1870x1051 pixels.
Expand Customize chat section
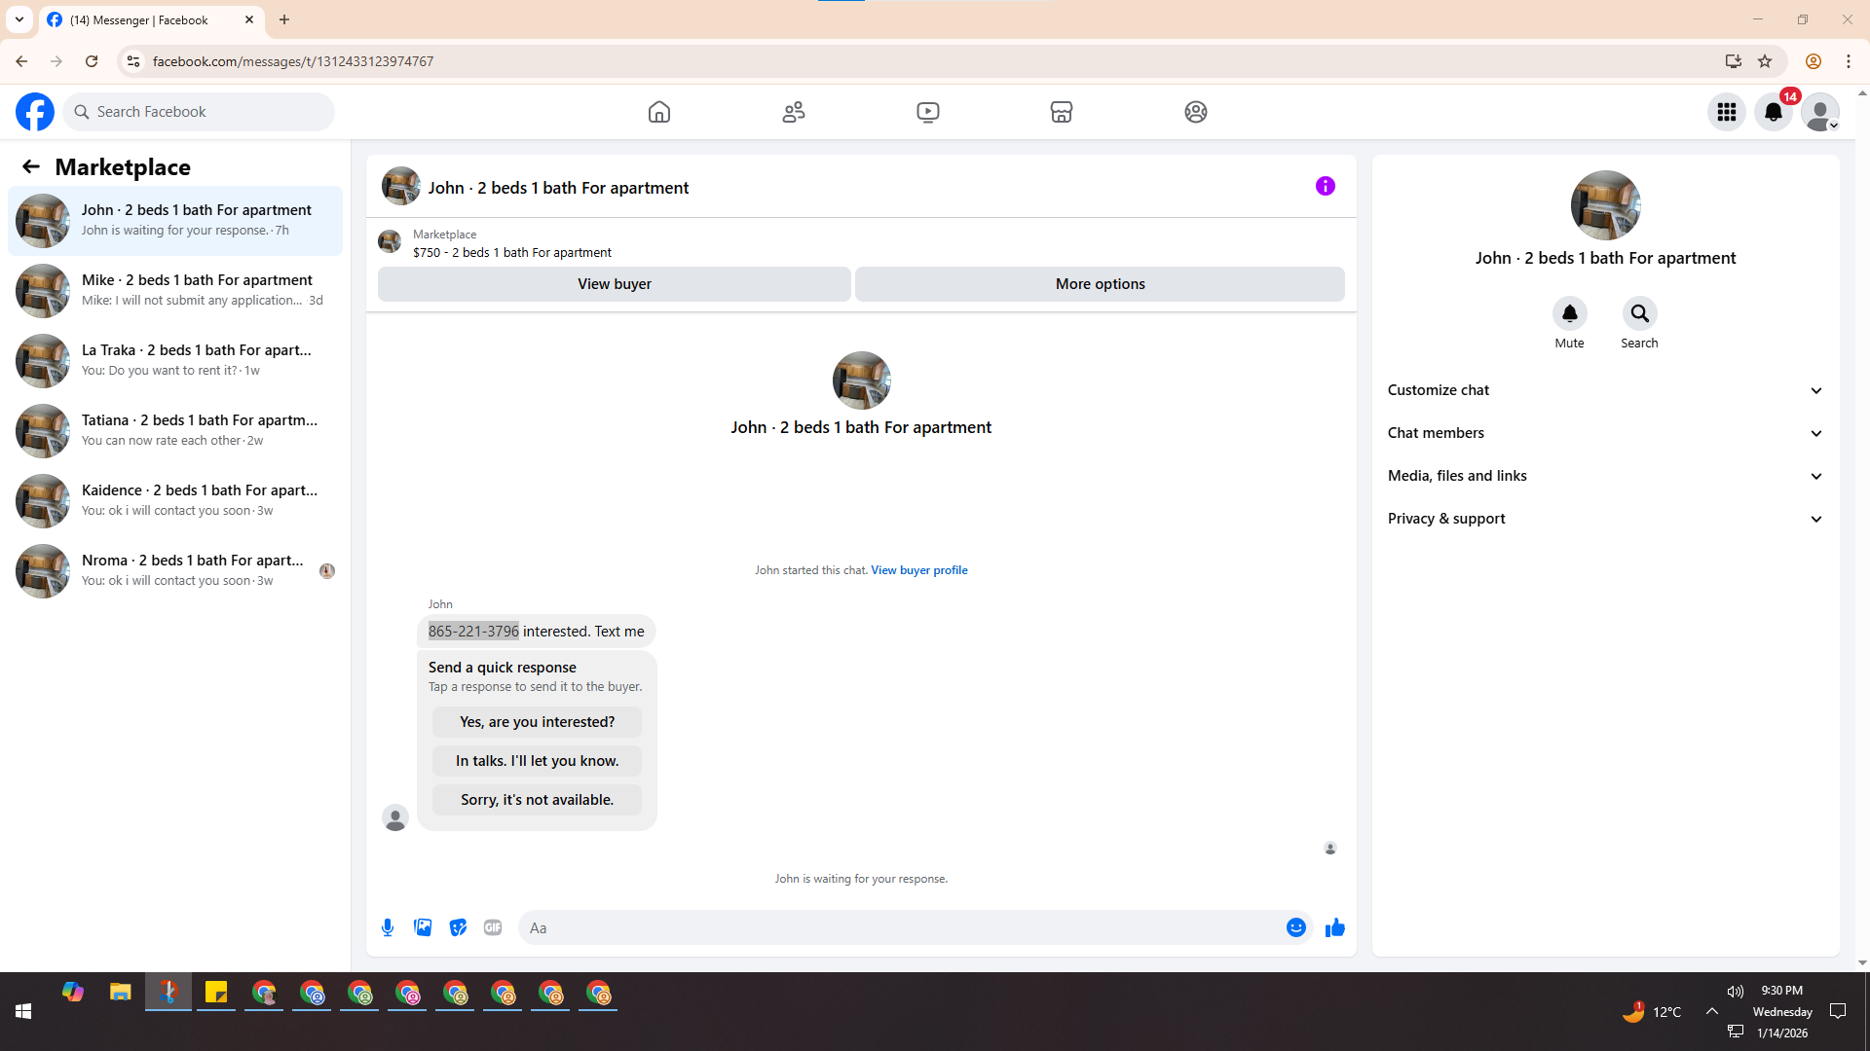(1605, 390)
